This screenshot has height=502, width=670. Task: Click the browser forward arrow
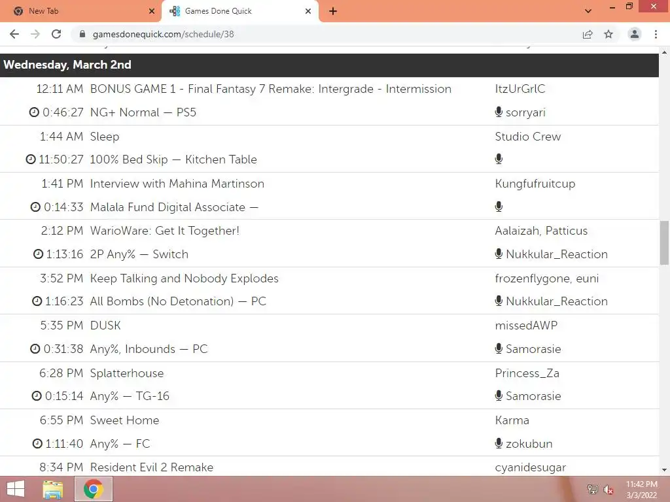pyautogui.click(x=35, y=34)
